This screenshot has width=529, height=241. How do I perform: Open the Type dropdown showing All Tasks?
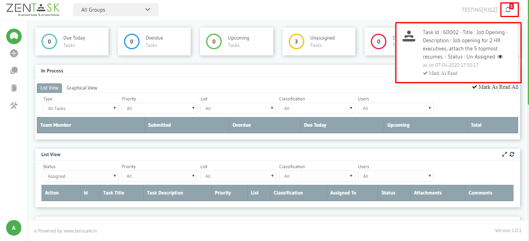pos(81,108)
